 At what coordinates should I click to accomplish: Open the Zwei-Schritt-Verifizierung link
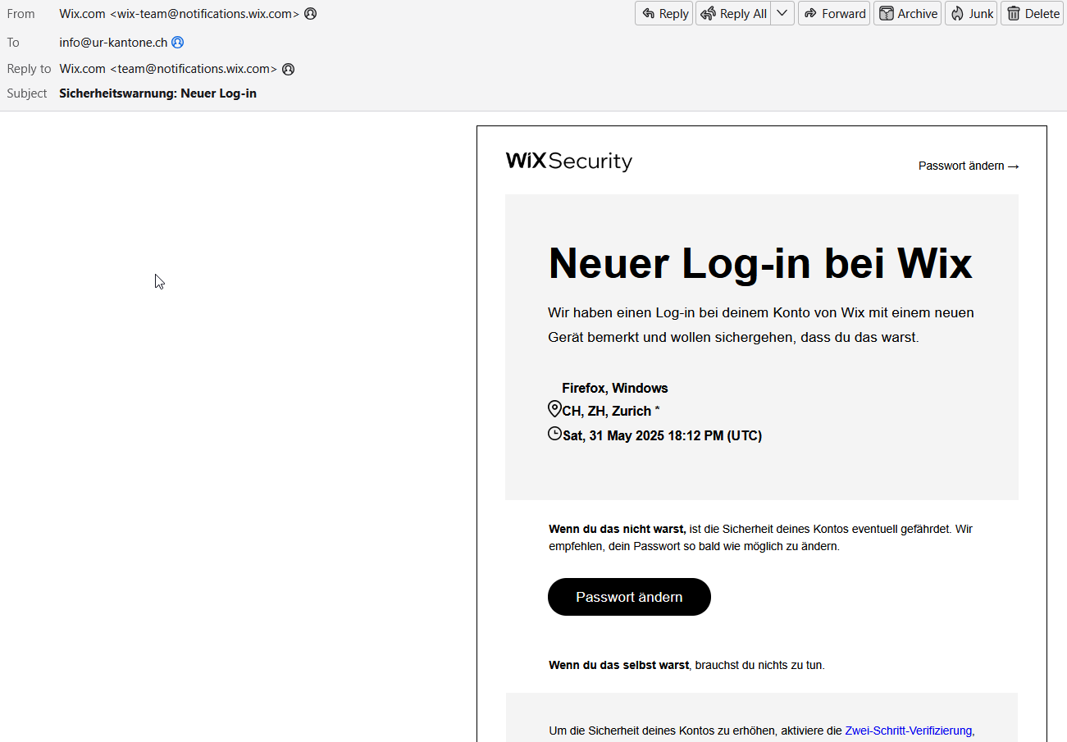click(x=908, y=731)
